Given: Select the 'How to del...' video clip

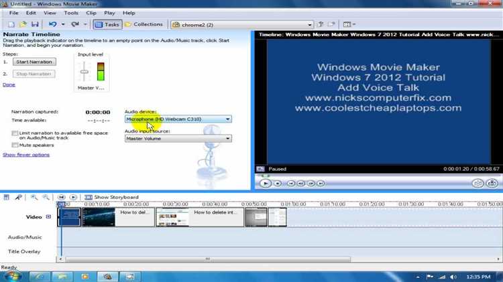Looking at the screenshot, I should pos(118,217).
